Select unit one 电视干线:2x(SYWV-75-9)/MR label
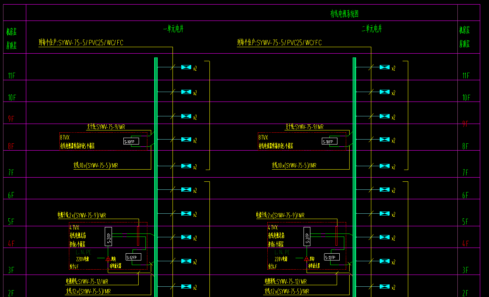489x297 pixels. click(82, 215)
